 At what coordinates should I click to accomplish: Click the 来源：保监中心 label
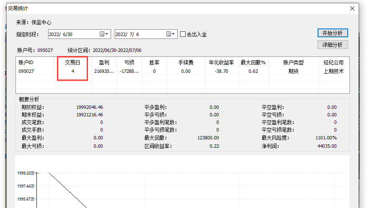tap(34, 23)
